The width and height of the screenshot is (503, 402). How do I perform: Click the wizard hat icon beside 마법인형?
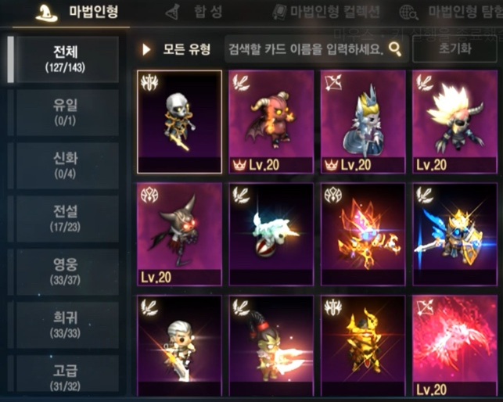click(46, 13)
